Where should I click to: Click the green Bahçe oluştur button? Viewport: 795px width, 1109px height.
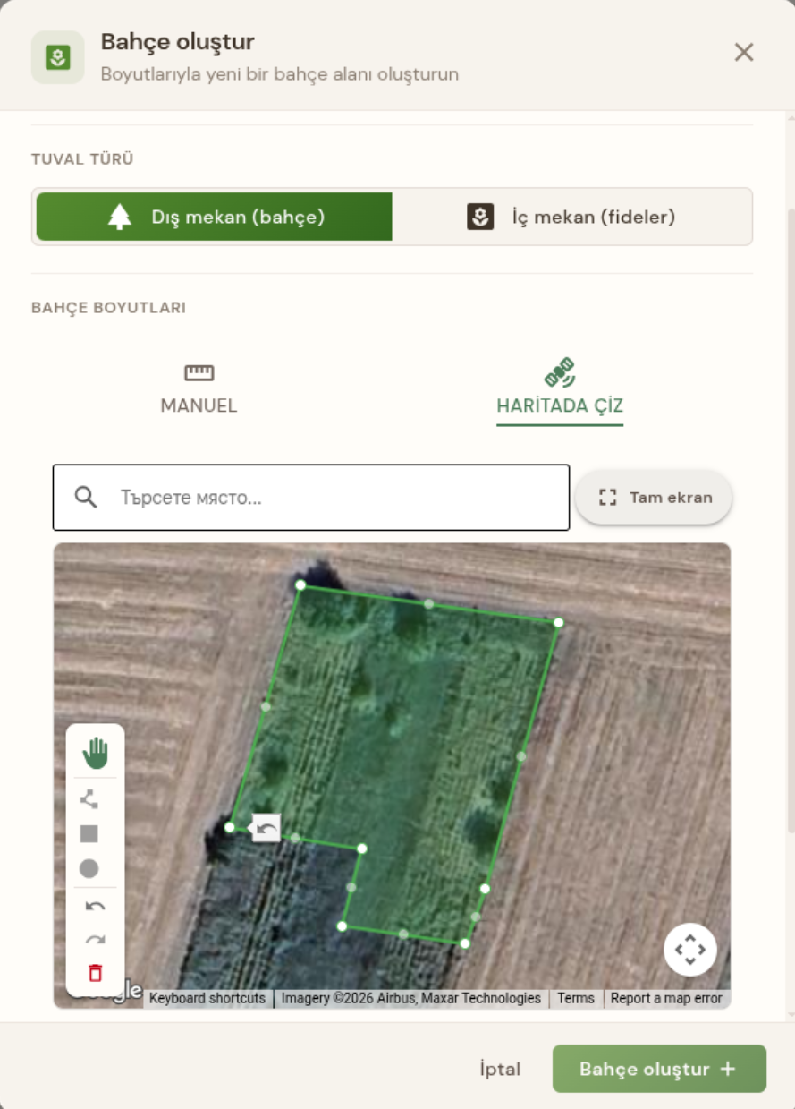pyautogui.click(x=659, y=1069)
